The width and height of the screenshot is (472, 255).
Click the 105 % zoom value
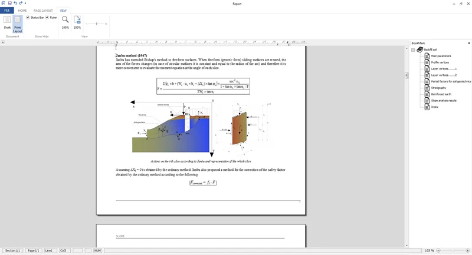(x=430, y=250)
